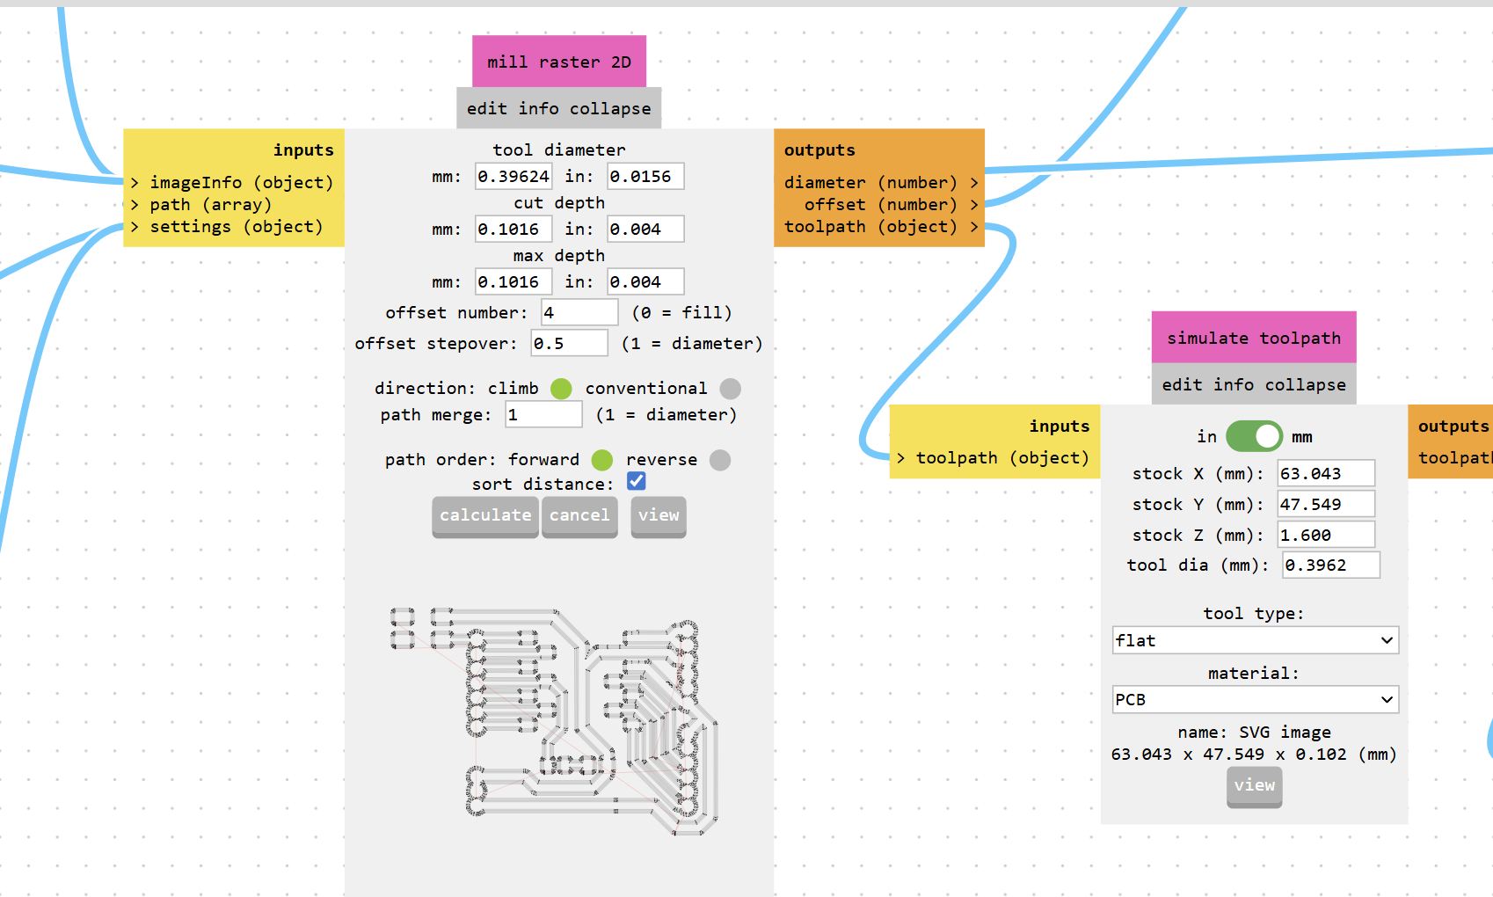1493x897 pixels.
Task: Click edit in mill raster 2D module
Action: pyautogui.click(x=487, y=108)
